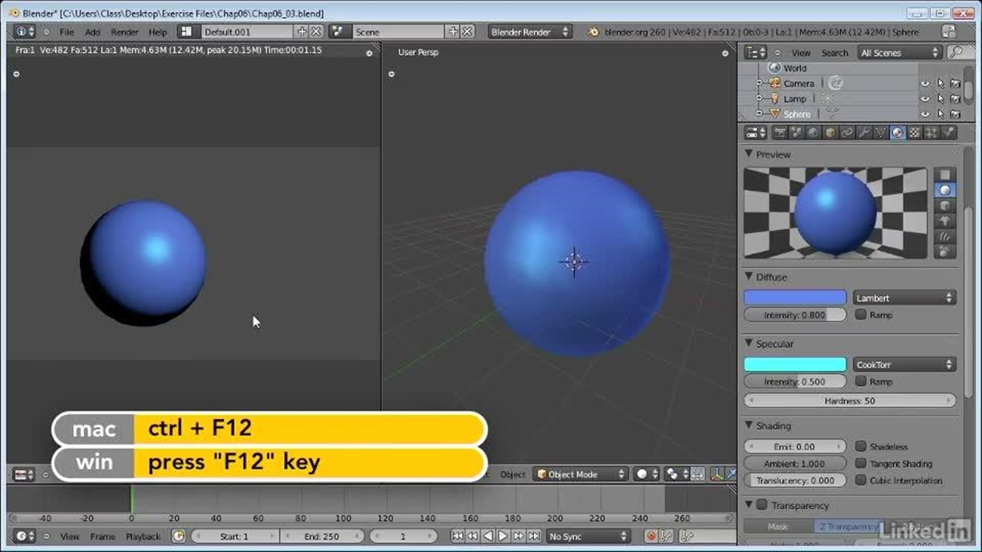Select the cube preview shape icon
The image size is (982, 552).
pos(945,205)
